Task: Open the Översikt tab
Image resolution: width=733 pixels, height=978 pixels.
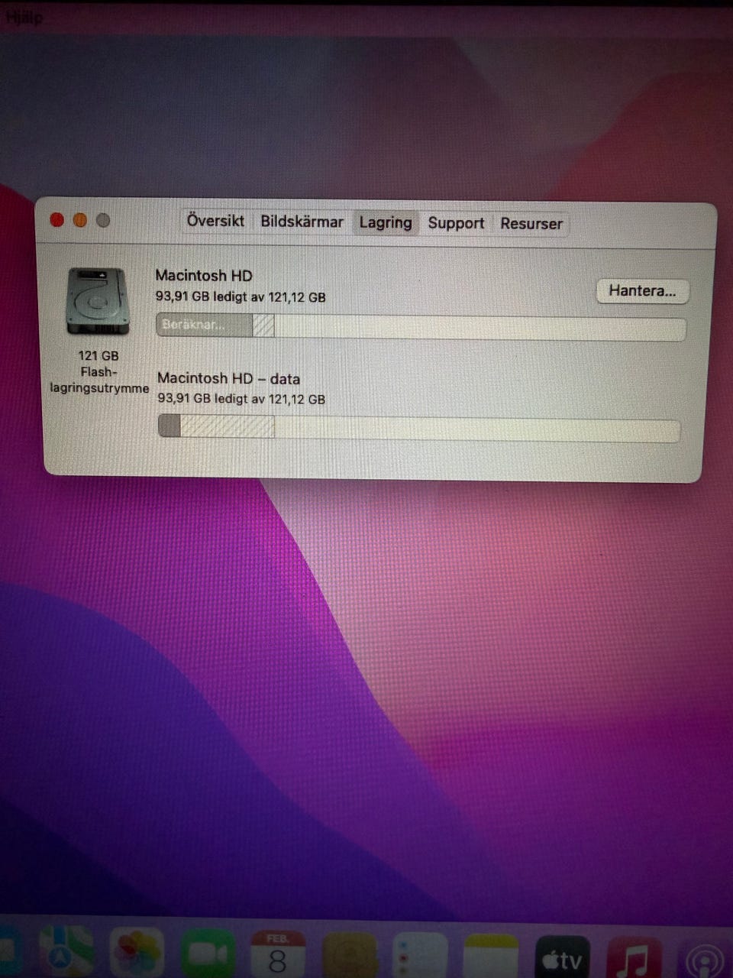Action: point(215,221)
